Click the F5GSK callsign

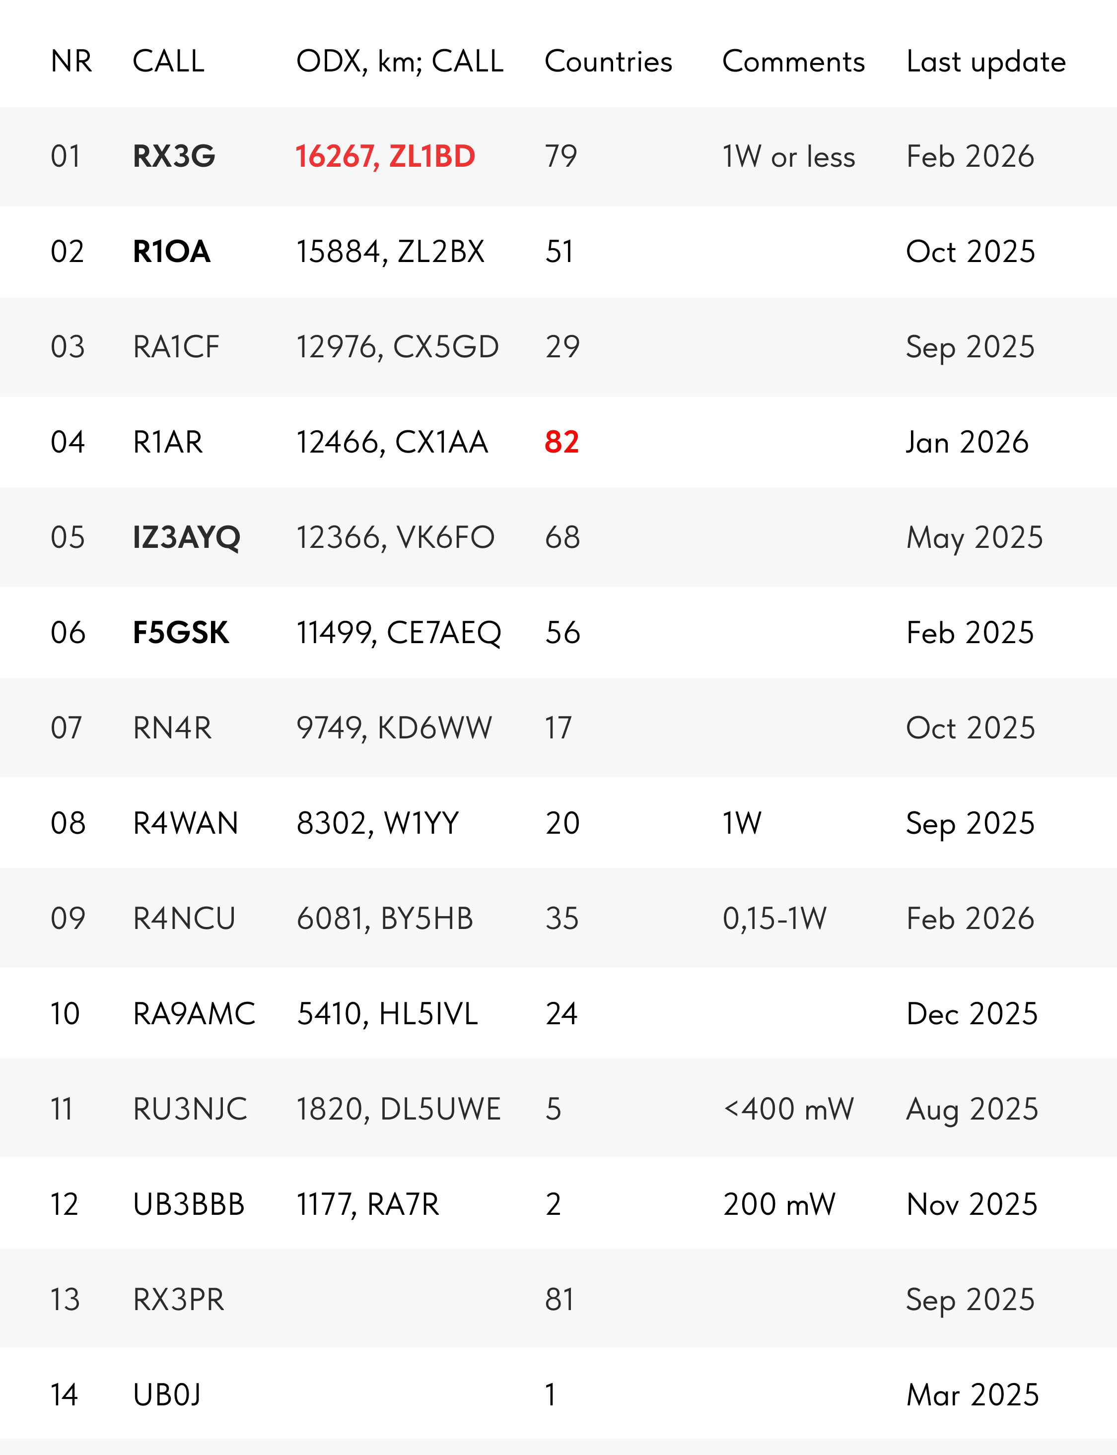[181, 633]
